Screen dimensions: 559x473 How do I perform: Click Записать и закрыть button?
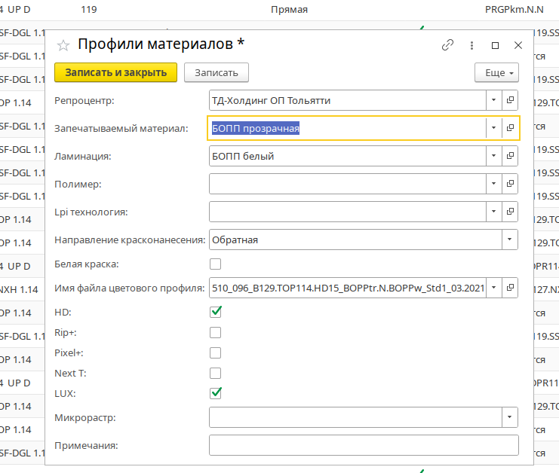point(115,72)
